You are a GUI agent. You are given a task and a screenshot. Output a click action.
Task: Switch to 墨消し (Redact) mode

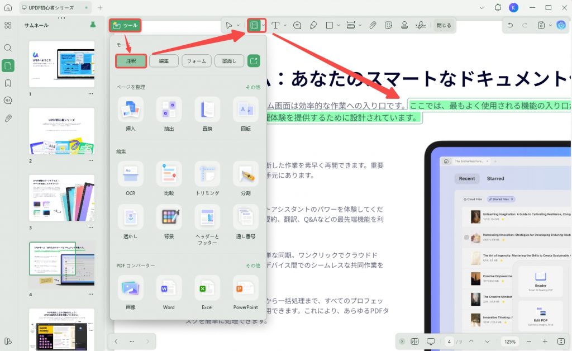(229, 61)
